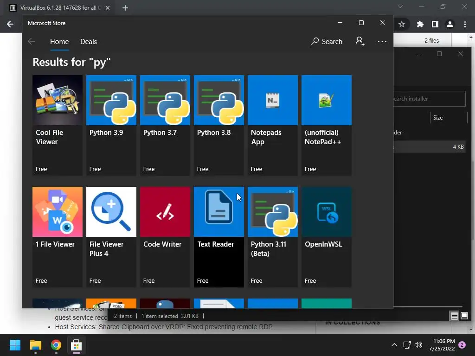This screenshot has width=475, height=356.
Task: Open Search in Microsoft Store
Action: click(x=327, y=41)
